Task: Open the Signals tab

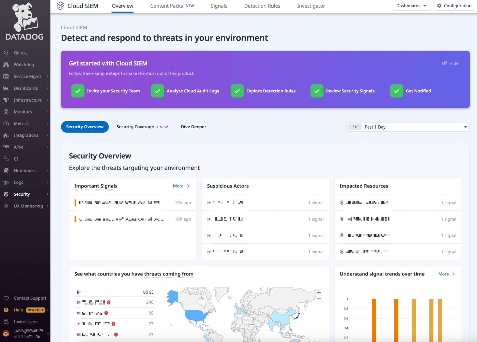Action: click(x=219, y=6)
